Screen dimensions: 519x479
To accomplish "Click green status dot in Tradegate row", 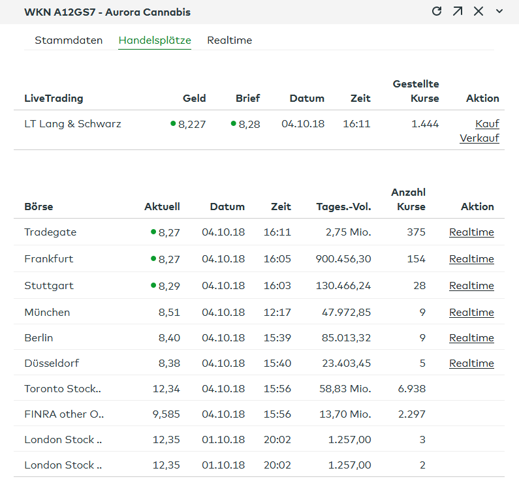I will pos(153,232).
